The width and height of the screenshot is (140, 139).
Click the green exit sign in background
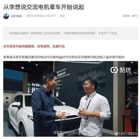[x=29, y=85]
